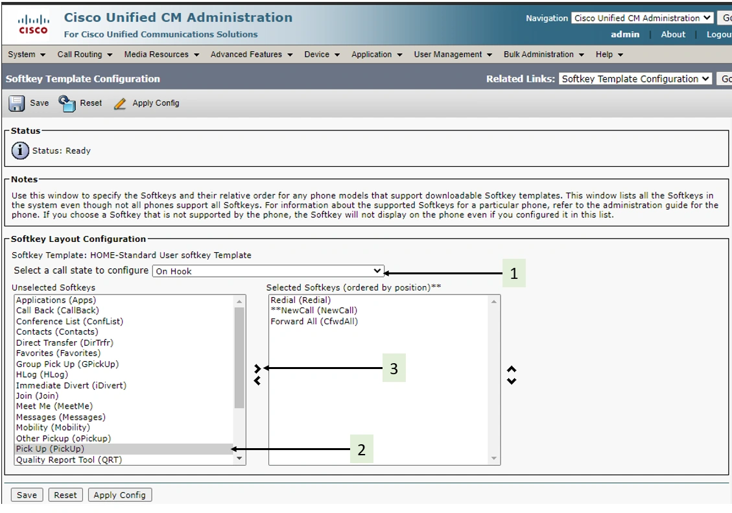Select Mobility (Mobility) softkey
The height and width of the screenshot is (513, 732).
(x=124, y=427)
